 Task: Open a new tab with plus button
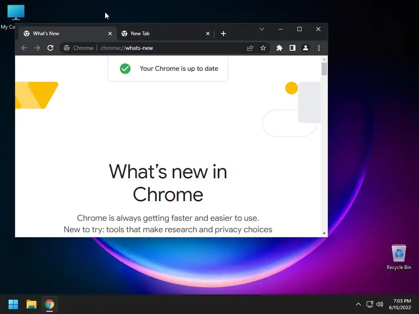pyautogui.click(x=223, y=34)
